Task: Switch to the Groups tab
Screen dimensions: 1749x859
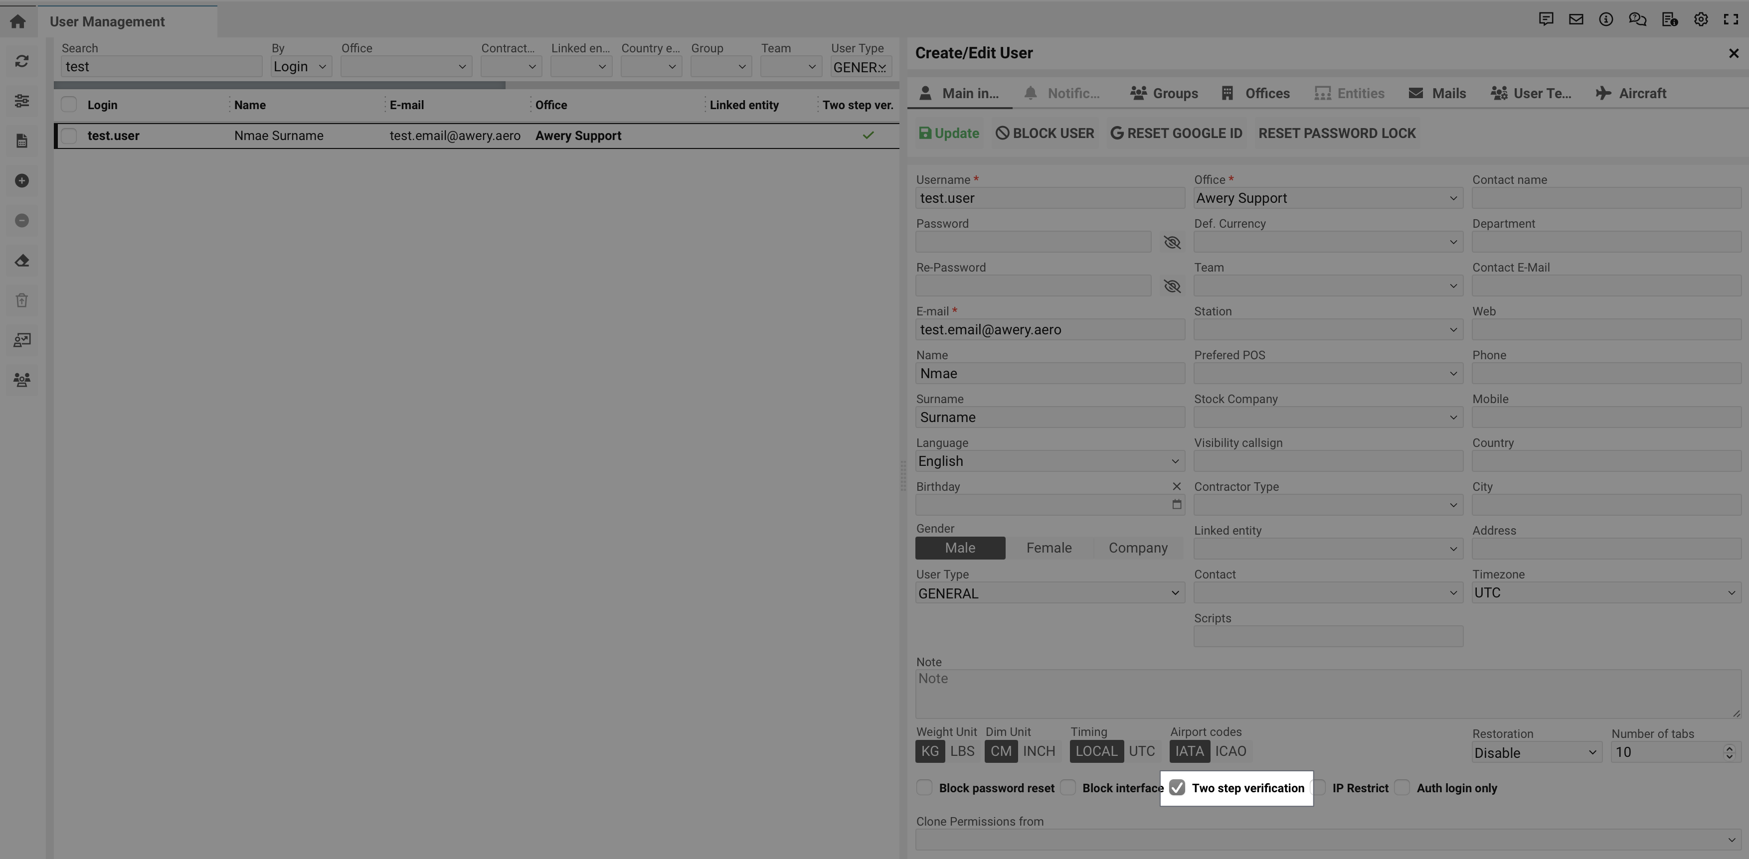Action: [1164, 94]
